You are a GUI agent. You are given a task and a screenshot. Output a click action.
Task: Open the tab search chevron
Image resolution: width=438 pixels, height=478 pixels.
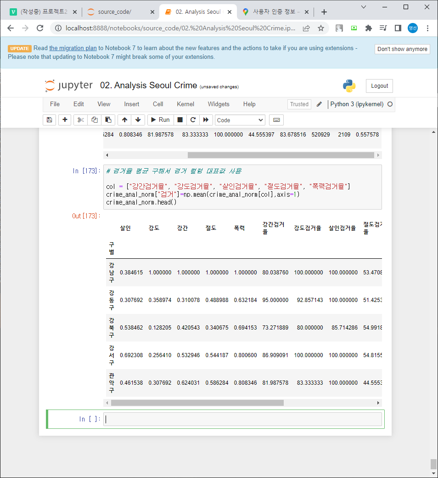[x=363, y=7]
